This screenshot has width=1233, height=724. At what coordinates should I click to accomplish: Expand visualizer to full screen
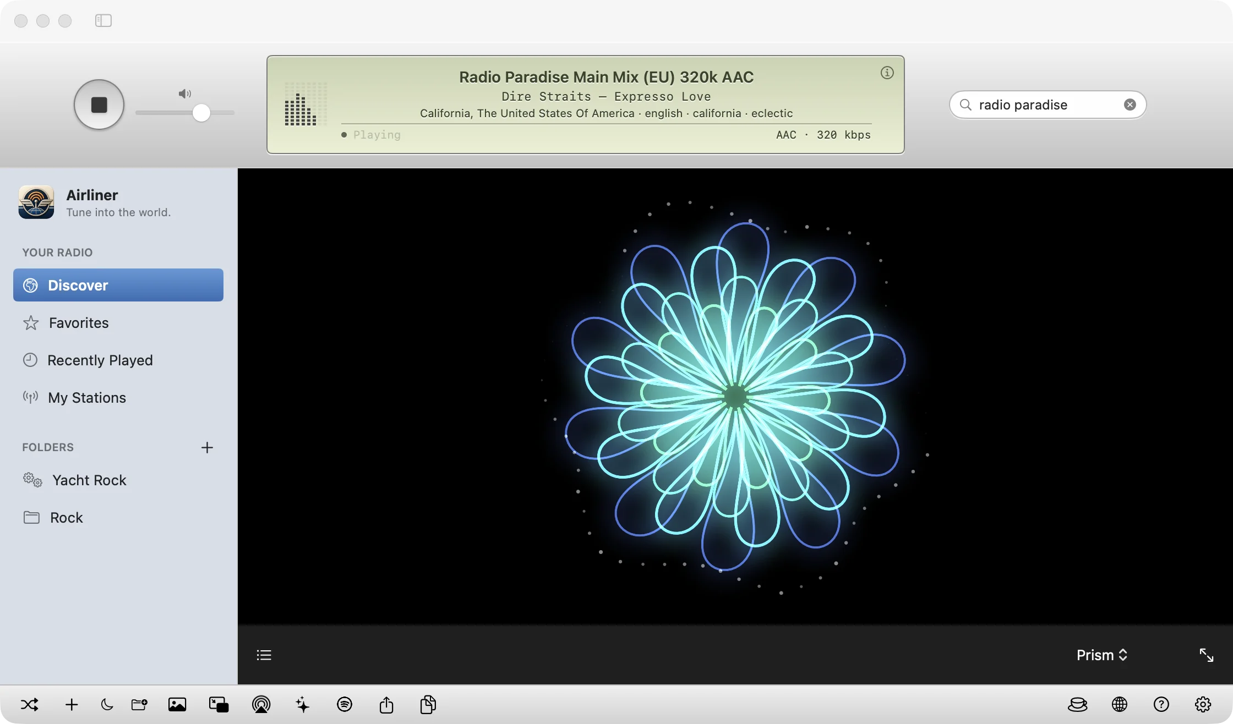tap(1206, 655)
